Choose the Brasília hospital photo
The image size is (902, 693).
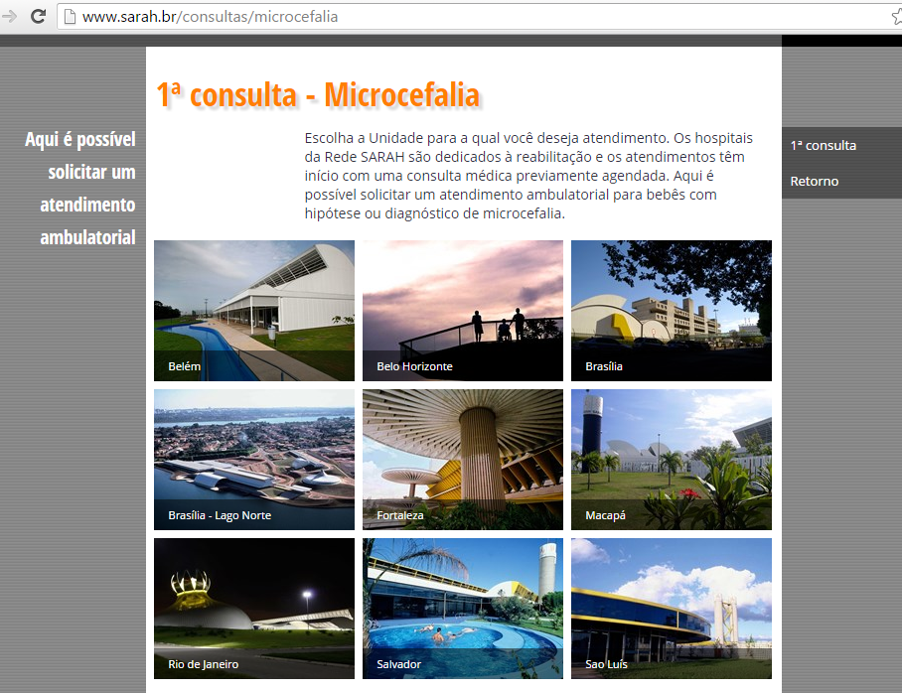[672, 311]
